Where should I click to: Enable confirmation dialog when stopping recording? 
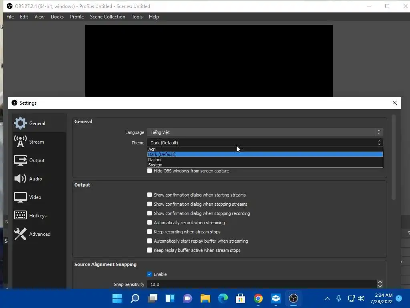click(x=150, y=213)
